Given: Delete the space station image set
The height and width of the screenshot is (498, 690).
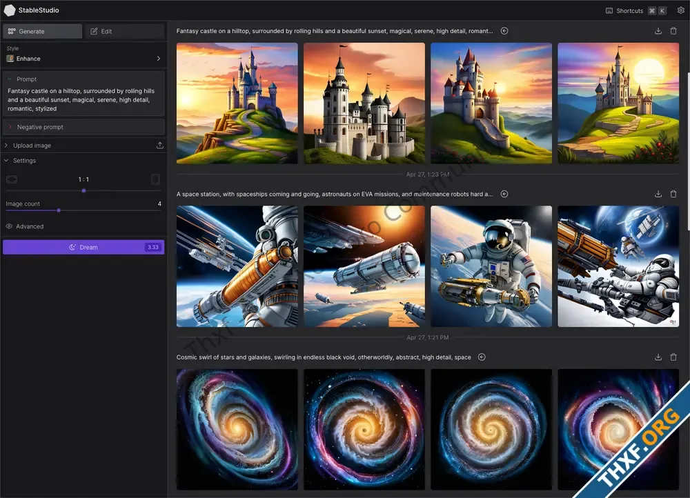Looking at the screenshot, I should [x=673, y=194].
